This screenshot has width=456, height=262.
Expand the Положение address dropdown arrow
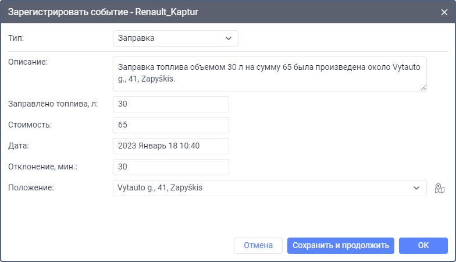pyautogui.click(x=416, y=188)
